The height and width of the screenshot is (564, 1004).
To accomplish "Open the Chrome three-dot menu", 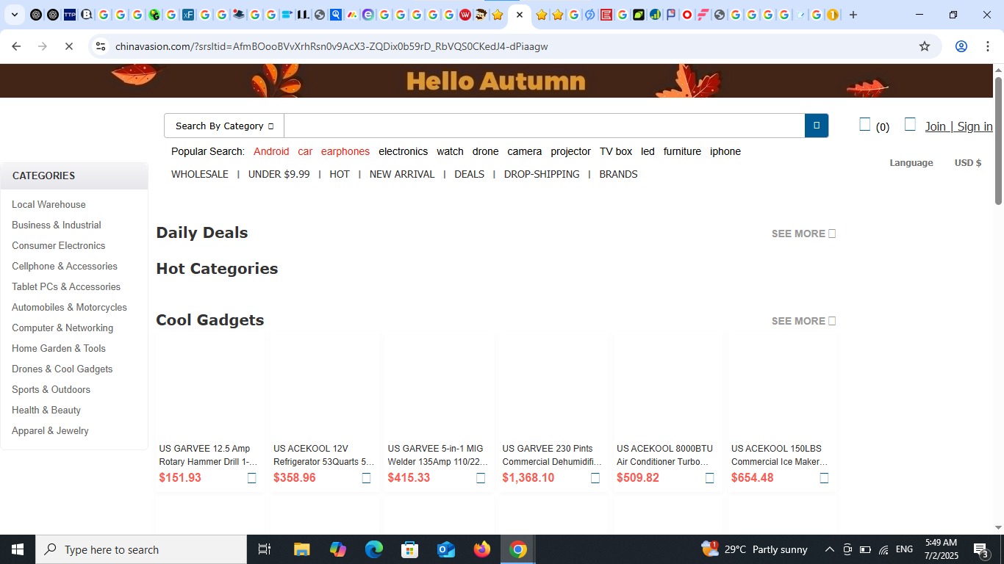I will point(988,46).
